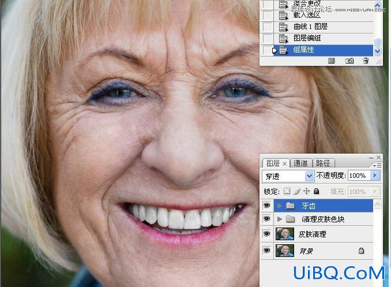Click the delete state trash icon

366,61
